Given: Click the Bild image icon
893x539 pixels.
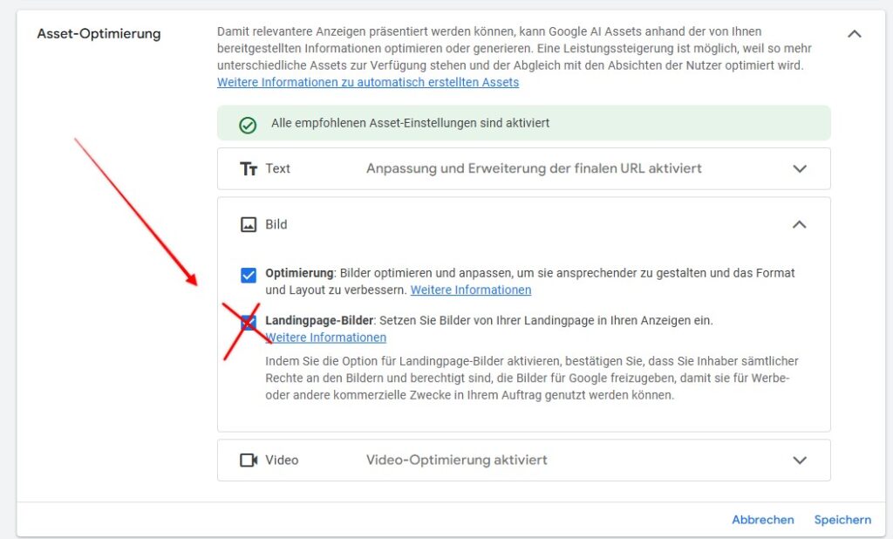Looking at the screenshot, I should click(x=248, y=224).
